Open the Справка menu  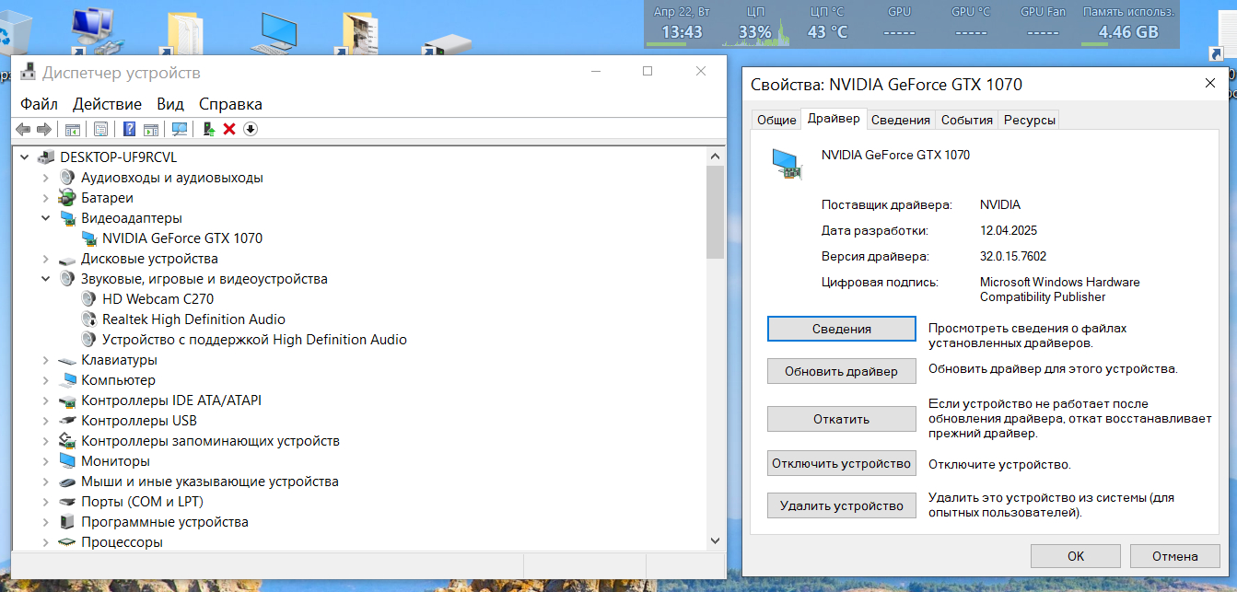tap(230, 104)
